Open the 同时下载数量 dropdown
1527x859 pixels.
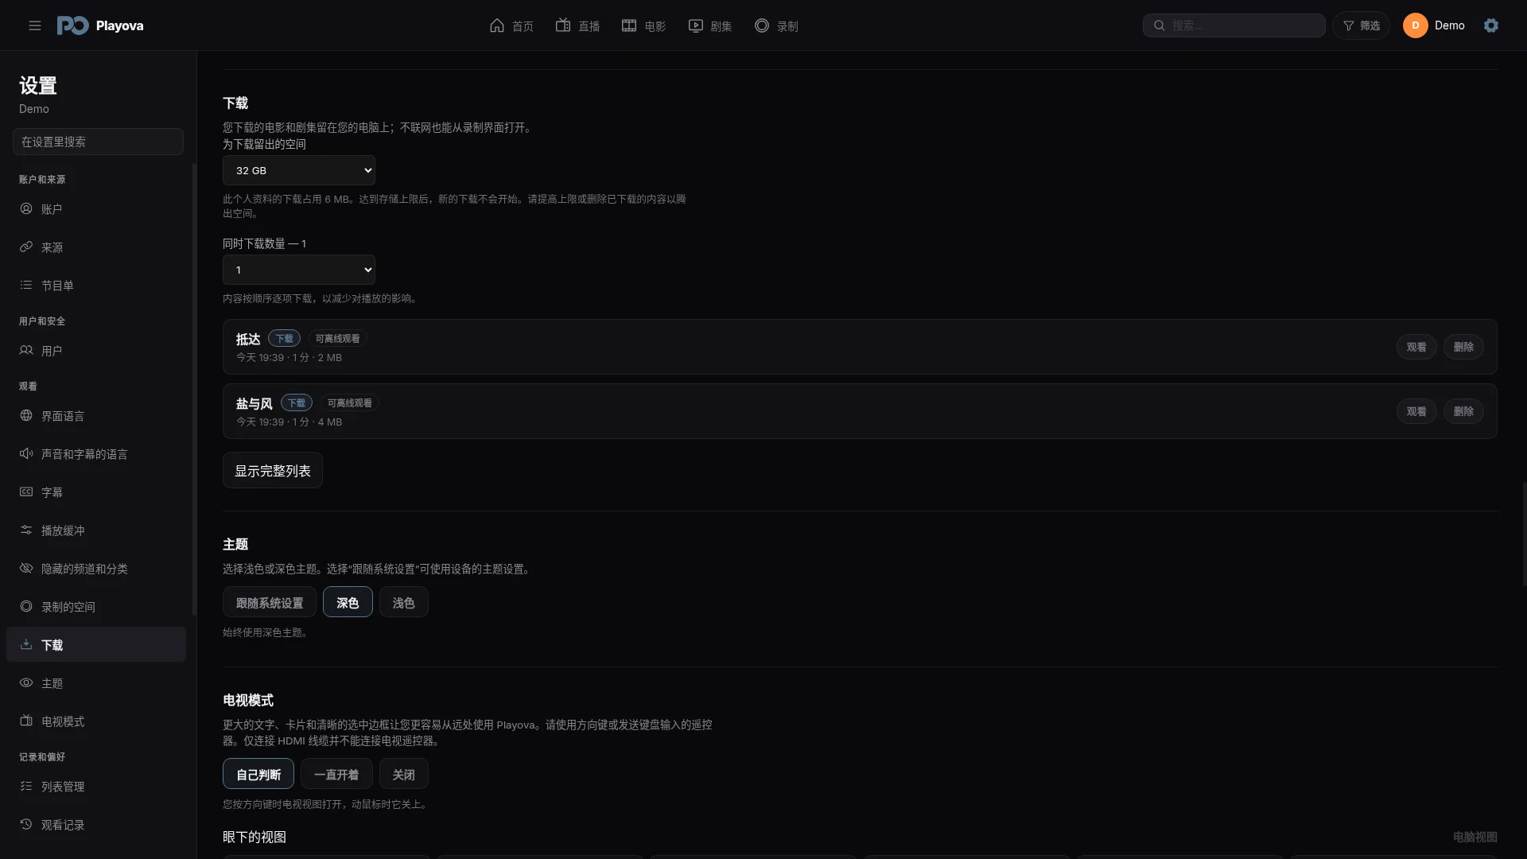299,270
